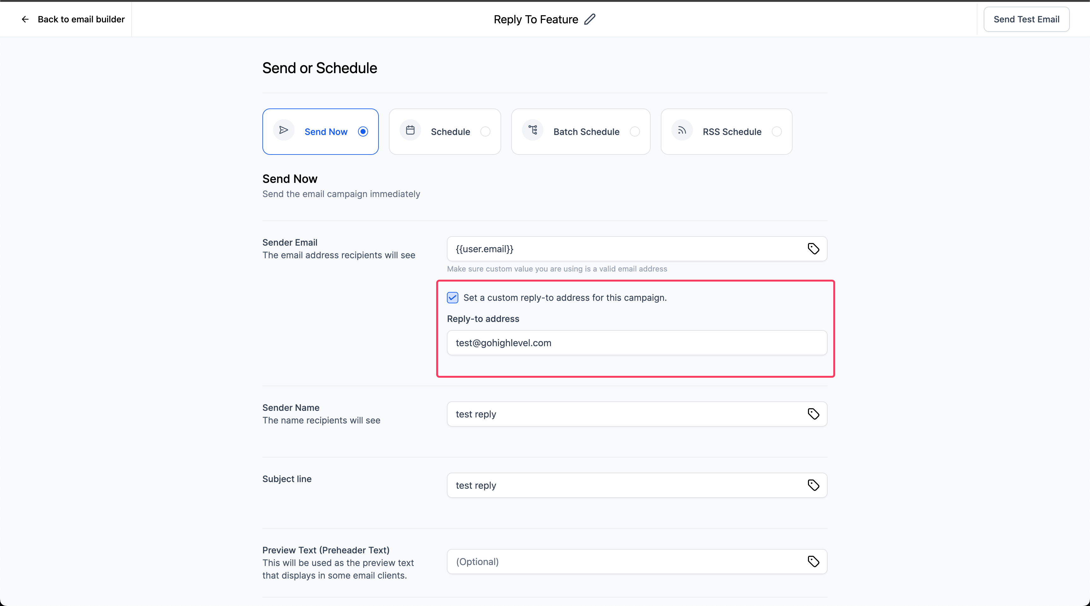1090x606 pixels.
Task: Click the Send Test Email button
Action: (1026, 20)
